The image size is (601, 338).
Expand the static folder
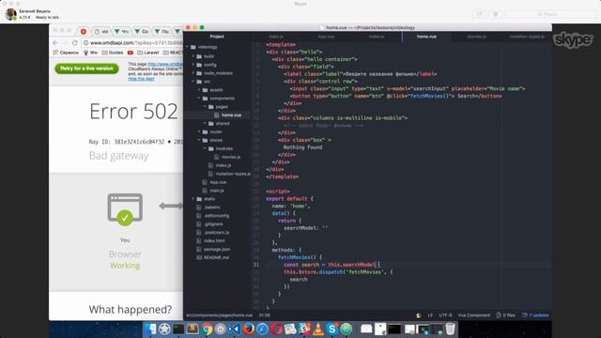click(x=193, y=199)
